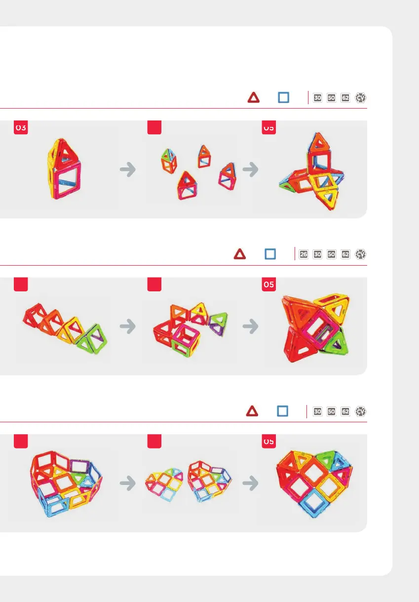419x602 pixels.
Task: Select the 62 set badge above the heart model
Action: pyautogui.click(x=345, y=411)
